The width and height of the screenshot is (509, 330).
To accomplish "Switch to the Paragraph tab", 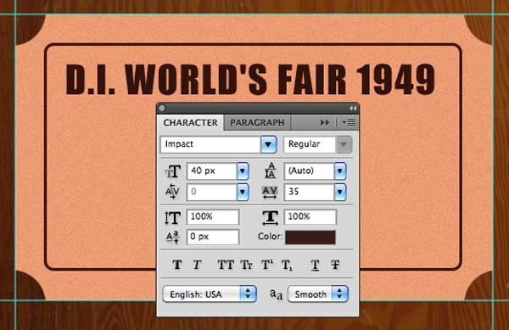I will [x=257, y=123].
